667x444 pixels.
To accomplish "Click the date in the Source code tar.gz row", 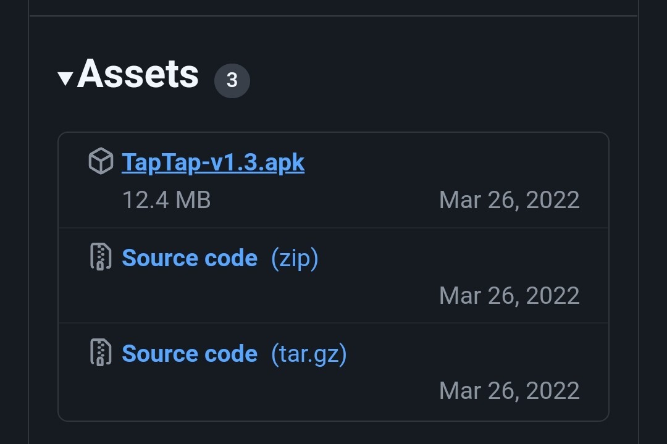I will pyautogui.click(x=509, y=390).
